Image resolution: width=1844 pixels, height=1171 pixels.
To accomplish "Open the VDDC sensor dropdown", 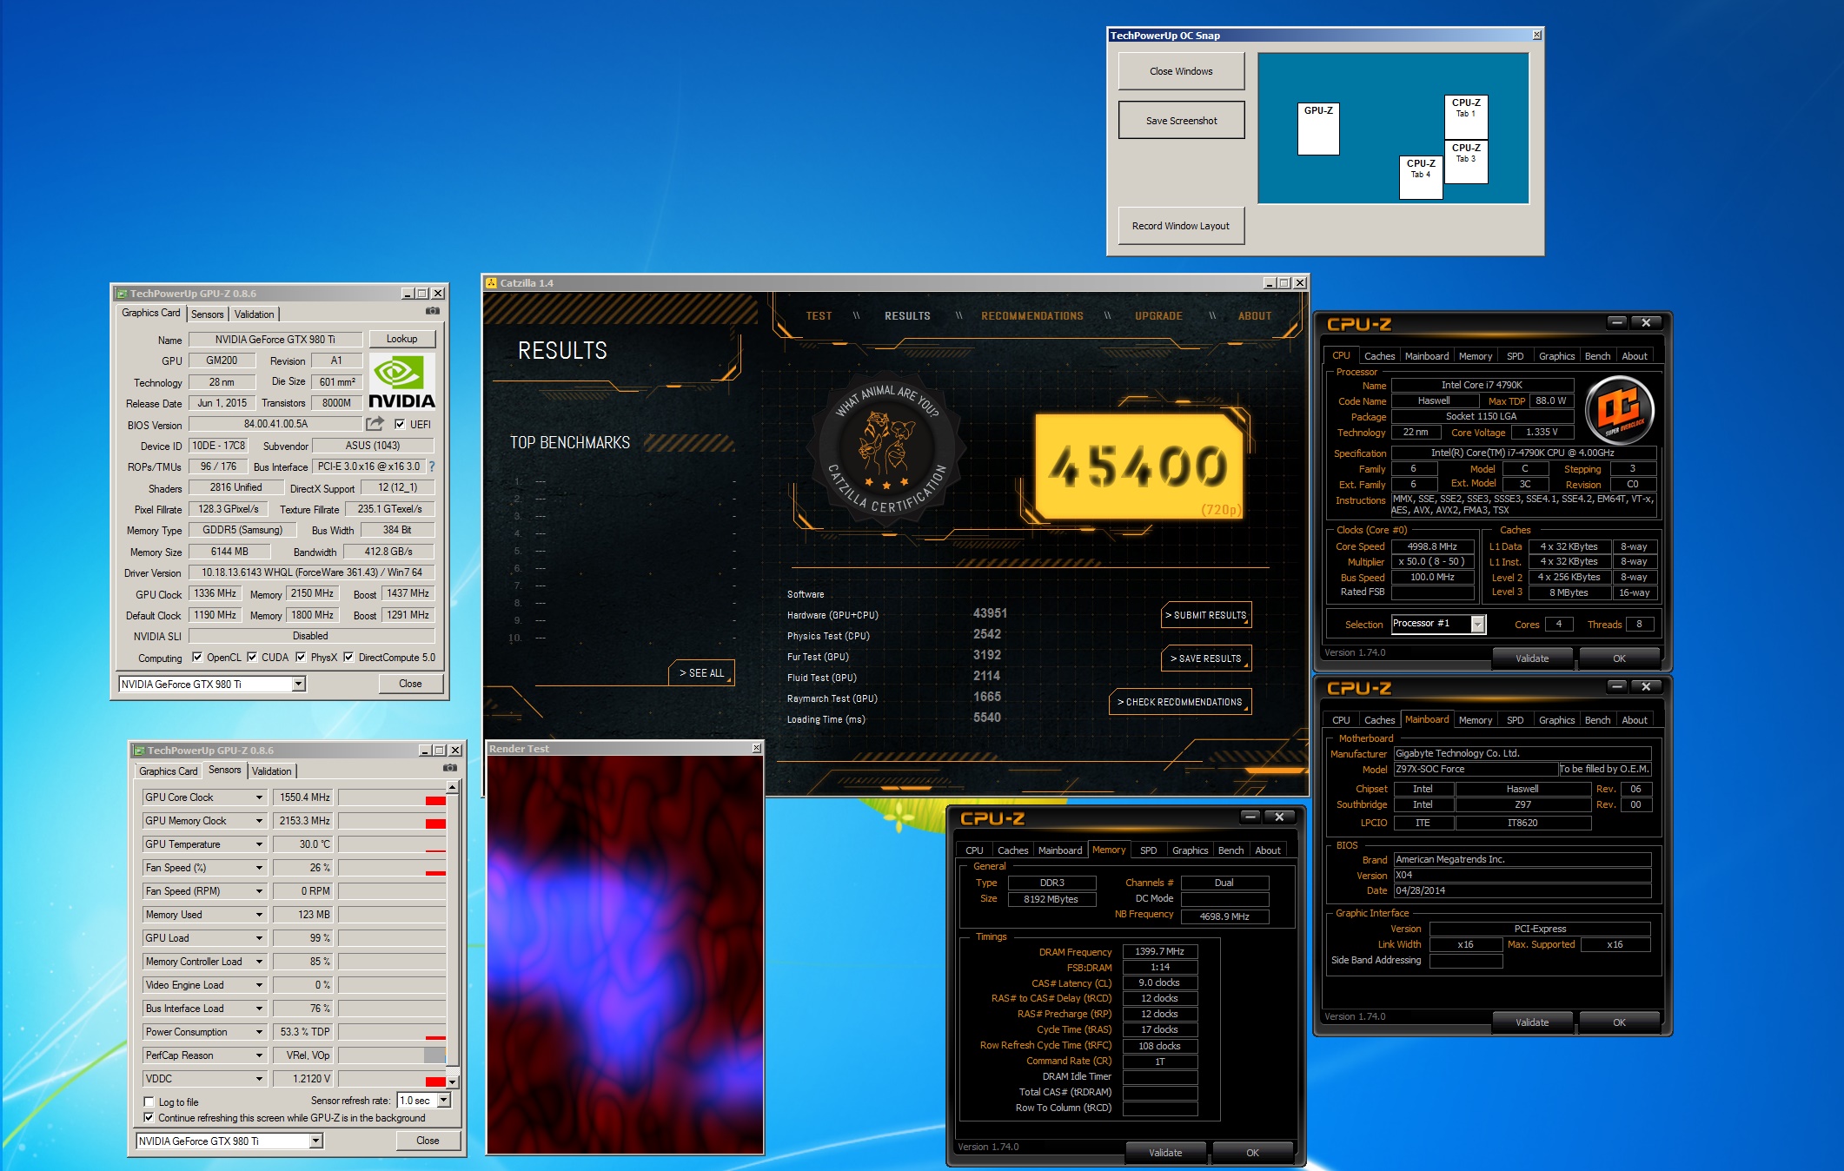I will (259, 1078).
